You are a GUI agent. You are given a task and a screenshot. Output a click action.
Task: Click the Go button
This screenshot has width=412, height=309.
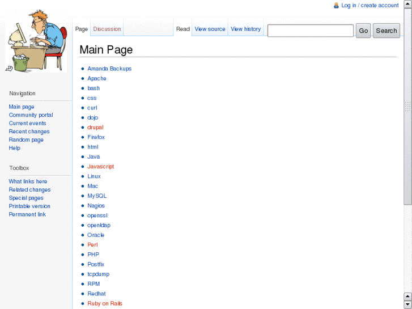coord(363,31)
